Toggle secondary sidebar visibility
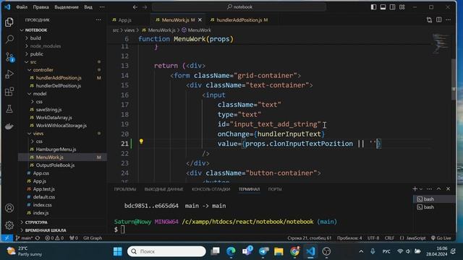Screen dimensions: 463x260 392,6
